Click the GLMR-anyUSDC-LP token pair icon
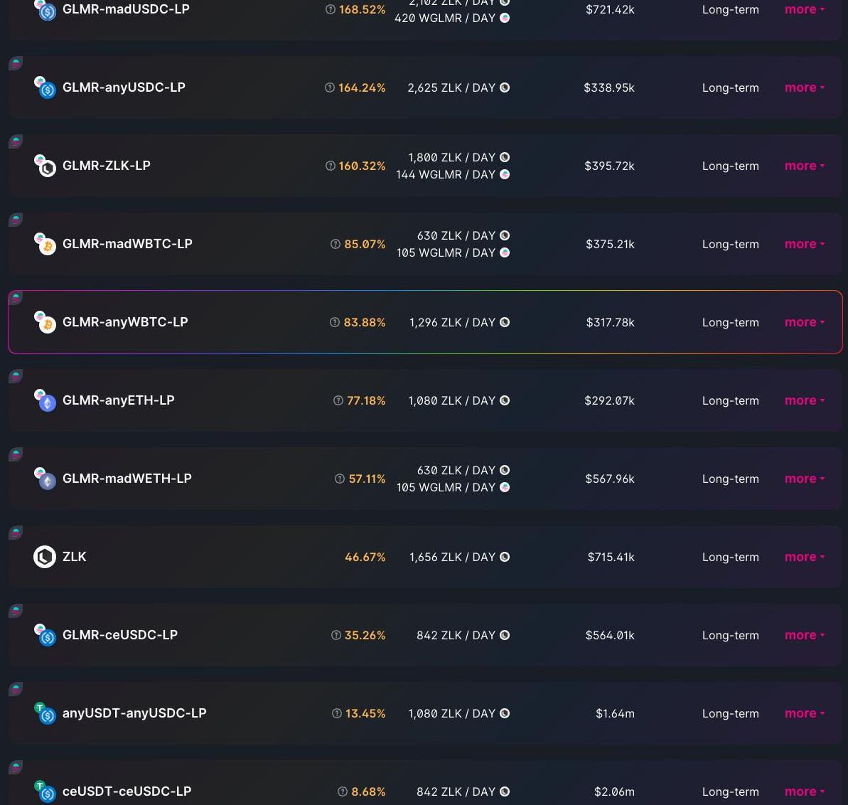Image resolution: width=848 pixels, height=805 pixels. coord(45,87)
